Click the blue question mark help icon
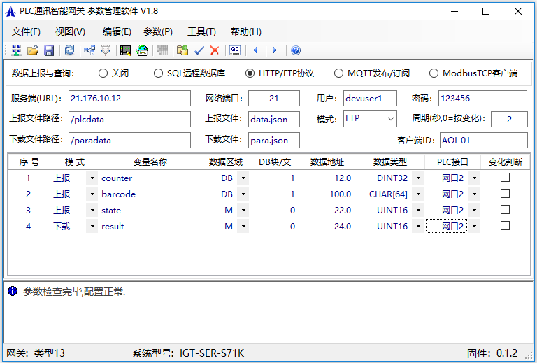537x363 pixels. click(x=296, y=50)
